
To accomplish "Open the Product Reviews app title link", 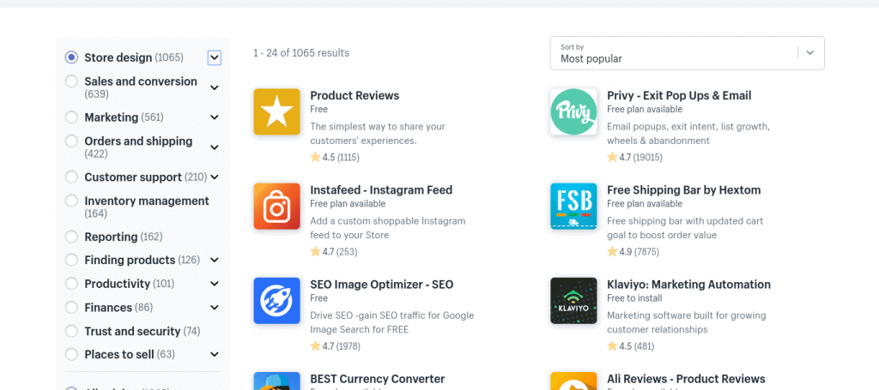I will click(x=355, y=96).
